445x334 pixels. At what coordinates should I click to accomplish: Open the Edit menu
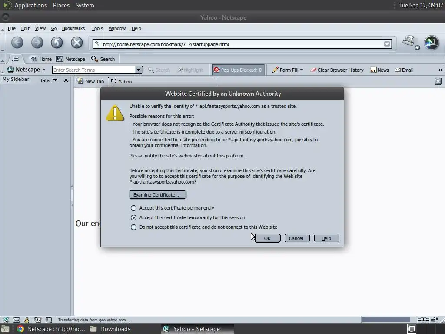[x=25, y=28]
